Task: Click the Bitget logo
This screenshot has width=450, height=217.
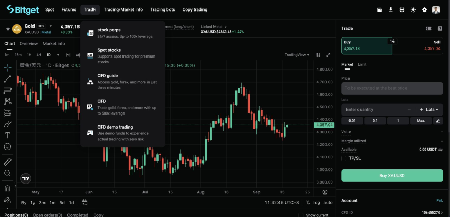Action: point(22,9)
